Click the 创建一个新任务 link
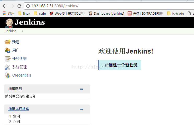The image size is (194, 128). [123, 65]
